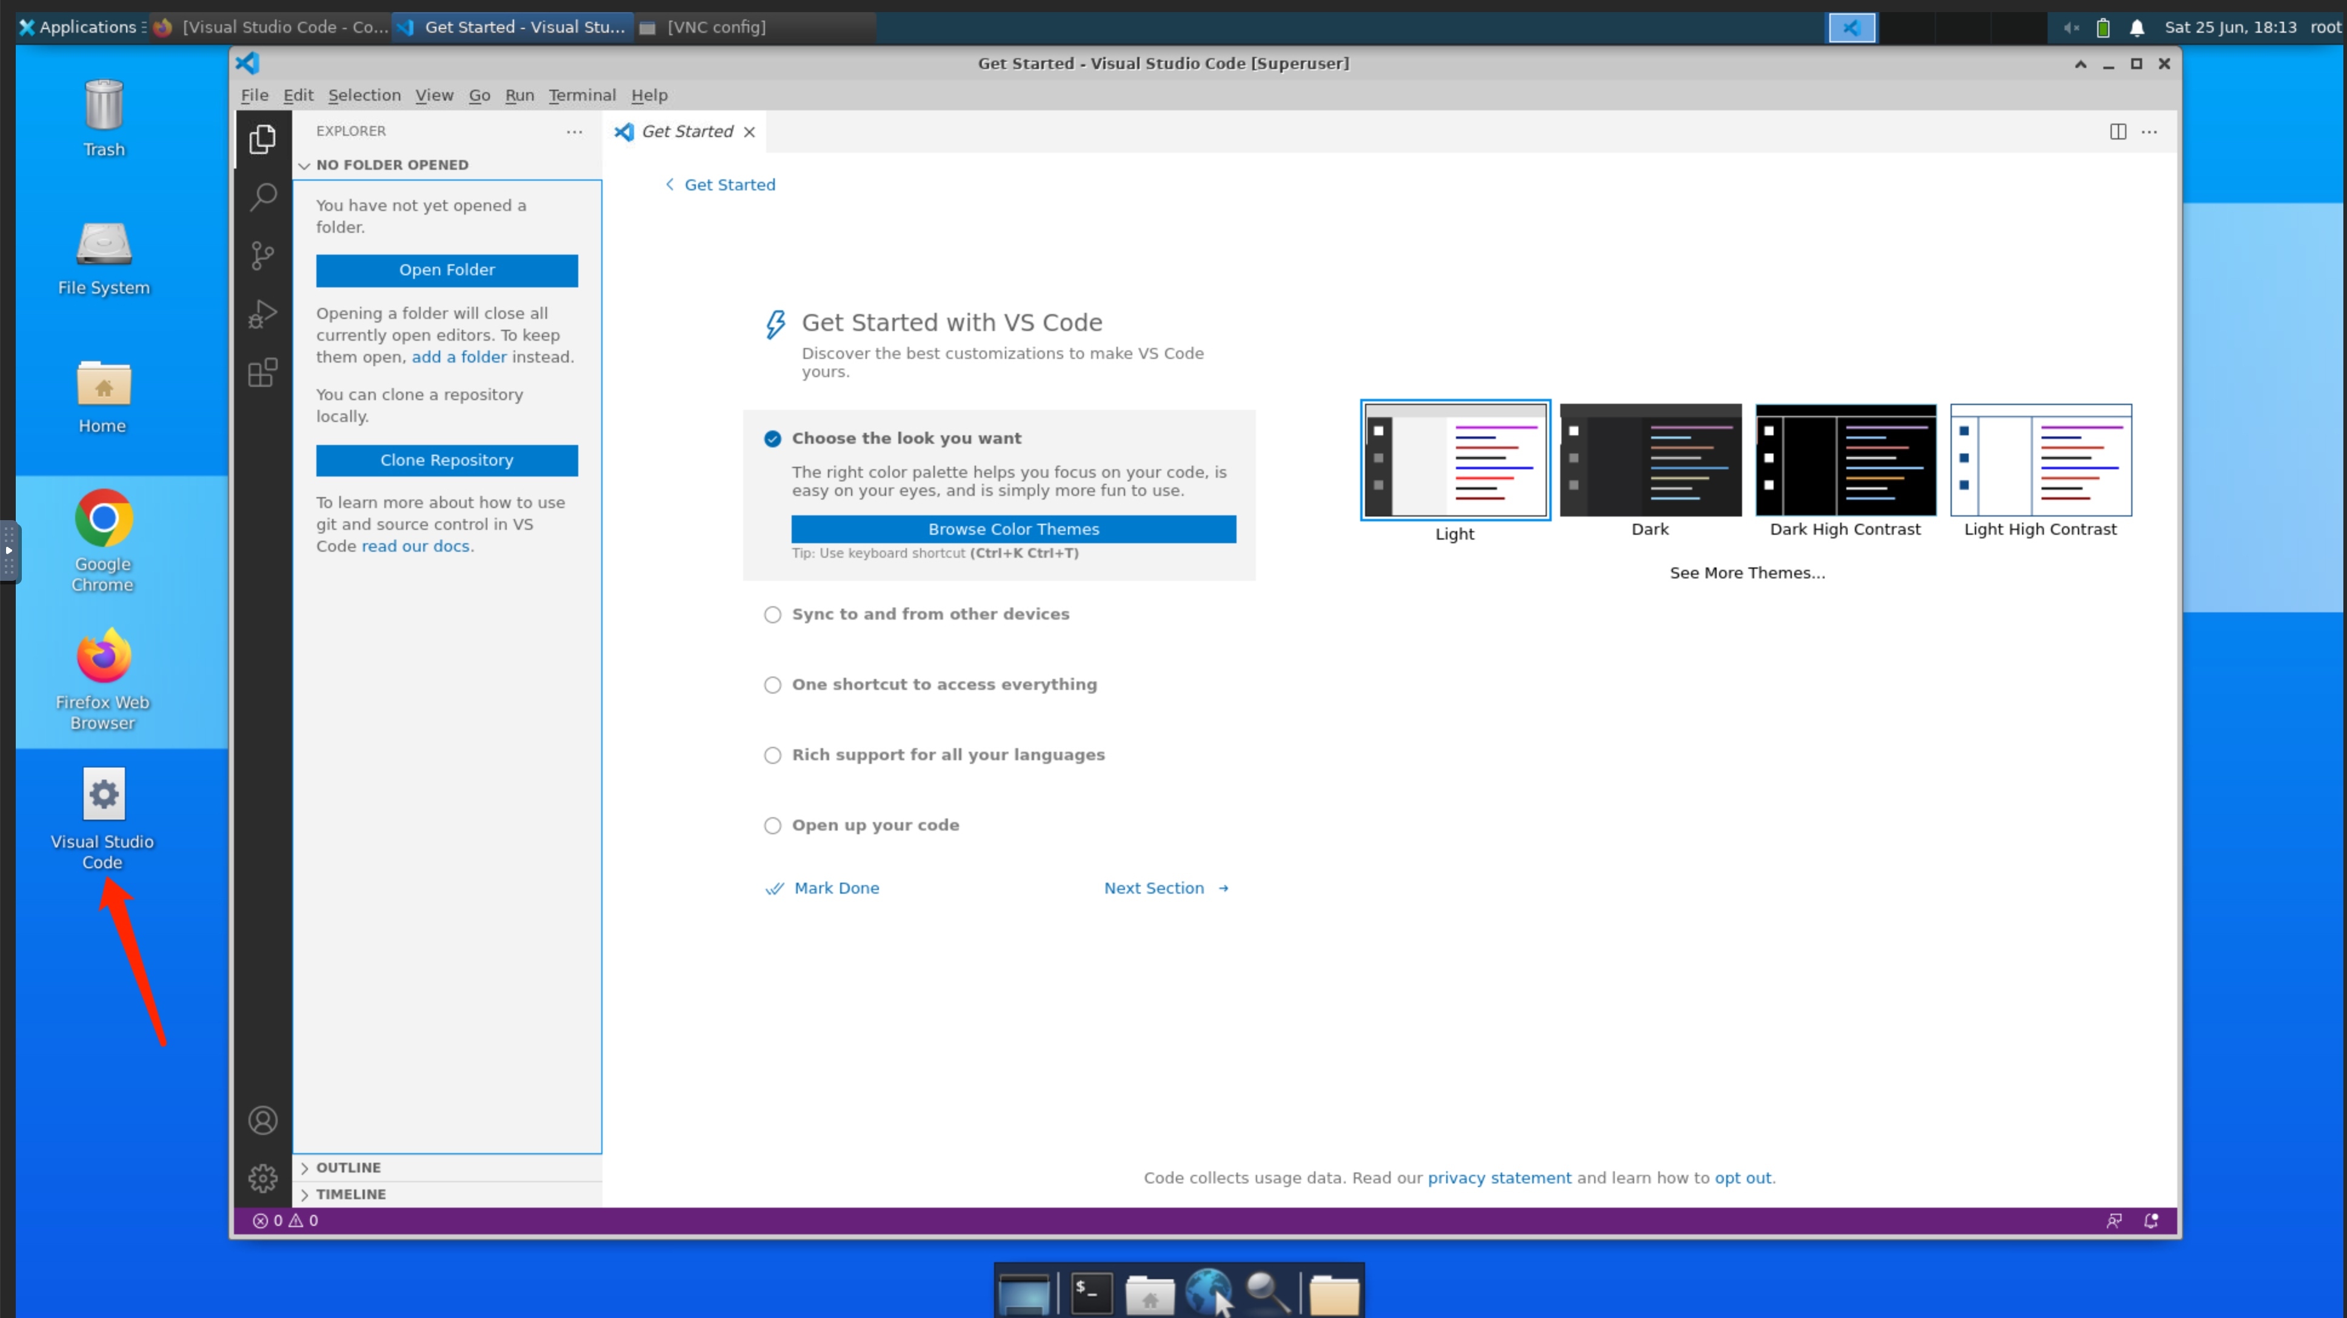Click the Explorer views and more actions ellipsis
Screen dimensions: 2347x1318
574,131
